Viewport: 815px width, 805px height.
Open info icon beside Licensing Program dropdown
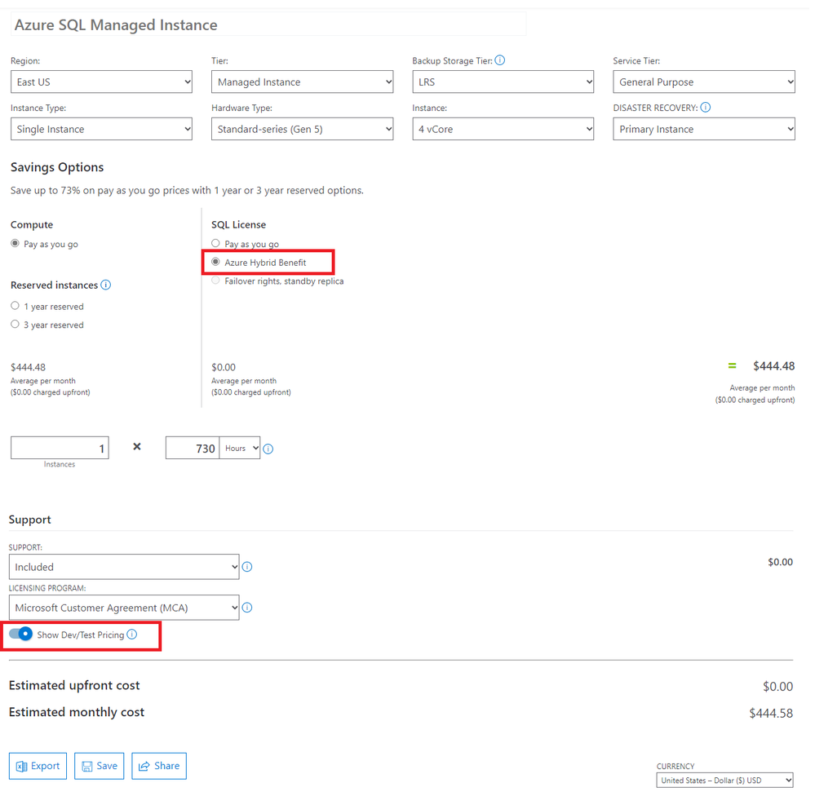pos(247,608)
